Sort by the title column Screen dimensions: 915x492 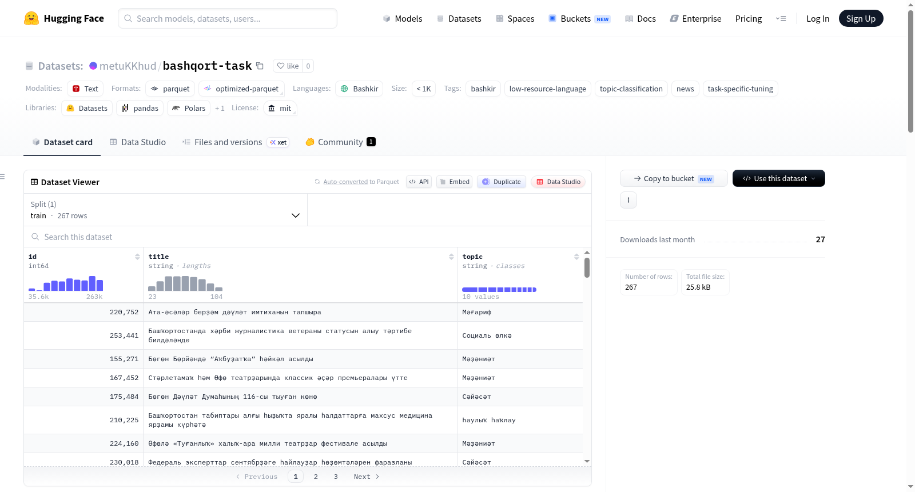[451, 257]
